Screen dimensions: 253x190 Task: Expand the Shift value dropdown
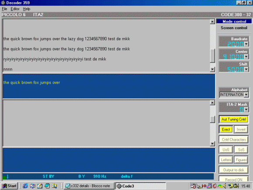[x=246, y=69]
